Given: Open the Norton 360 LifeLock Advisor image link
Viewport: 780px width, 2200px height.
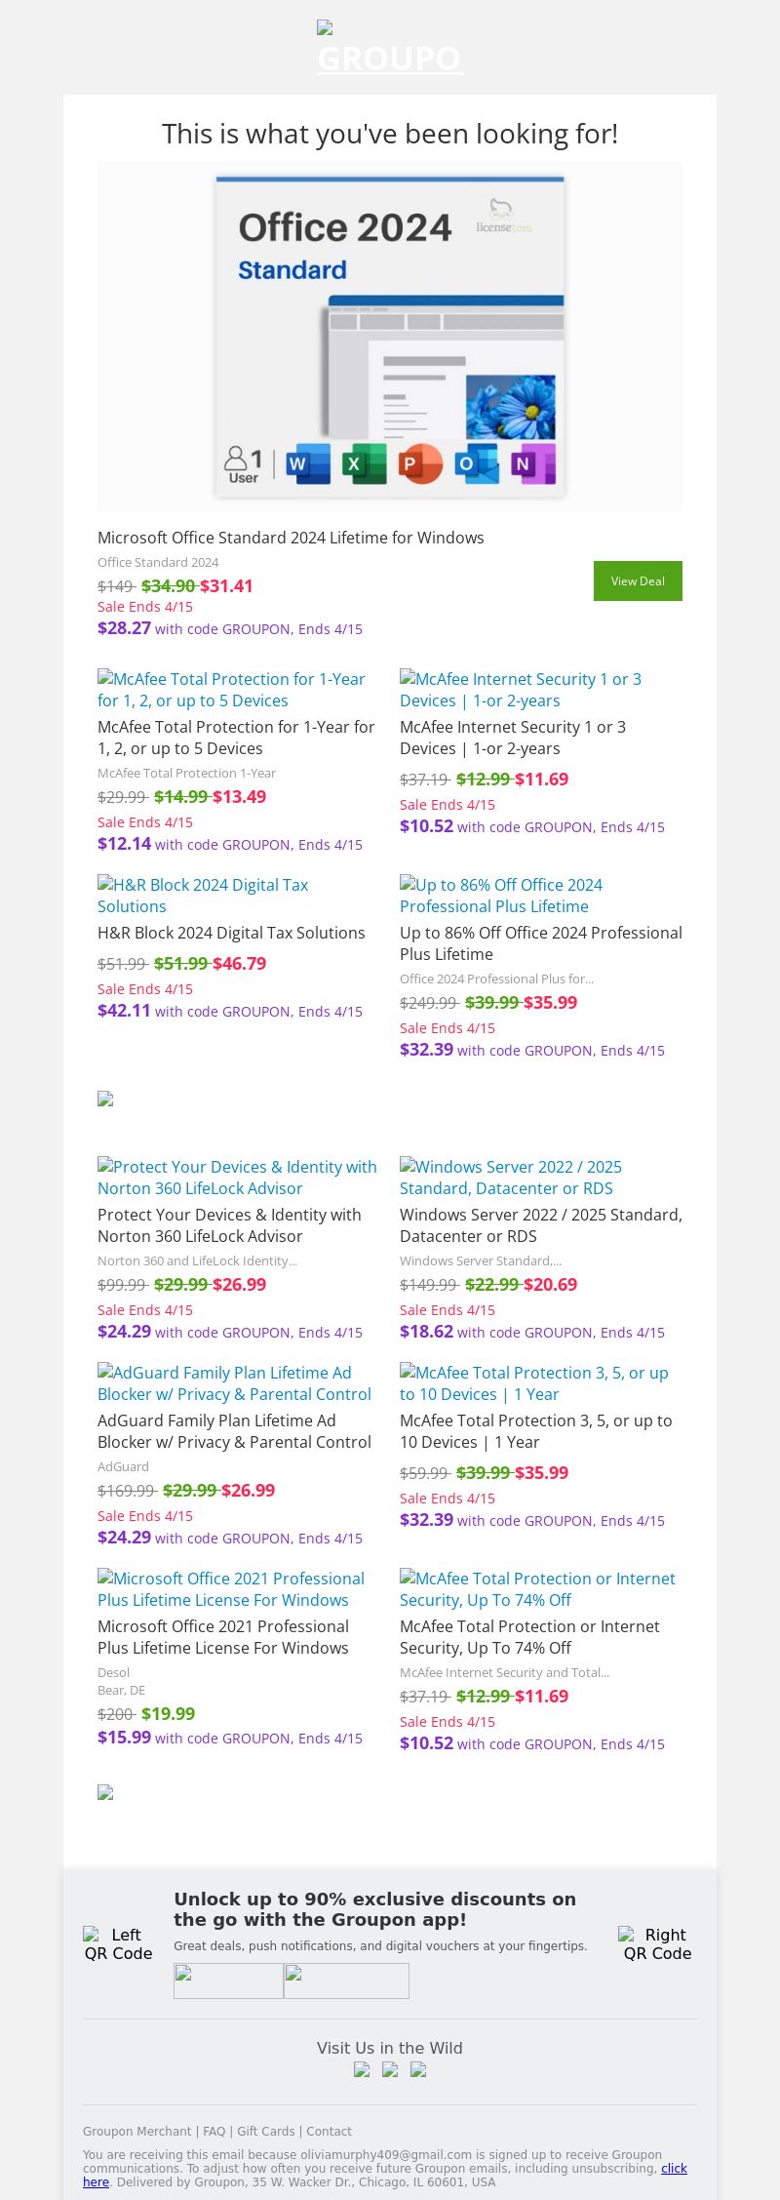Looking at the screenshot, I should [x=237, y=1178].
